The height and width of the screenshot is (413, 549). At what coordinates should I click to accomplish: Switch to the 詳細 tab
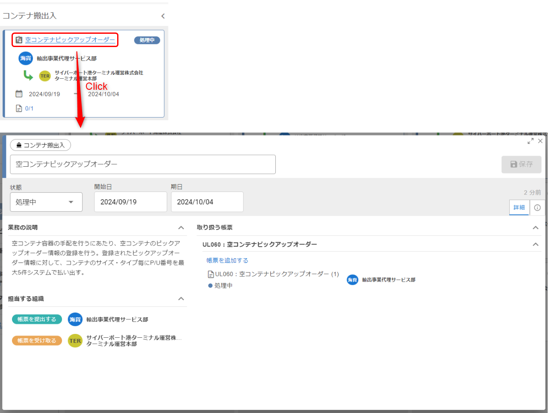click(x=519, y=207)
